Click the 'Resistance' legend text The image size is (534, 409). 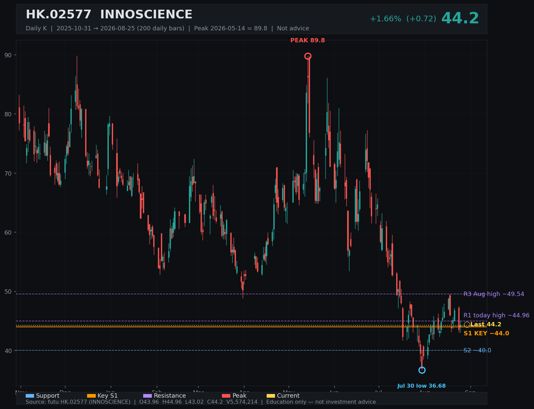[170, 396]
